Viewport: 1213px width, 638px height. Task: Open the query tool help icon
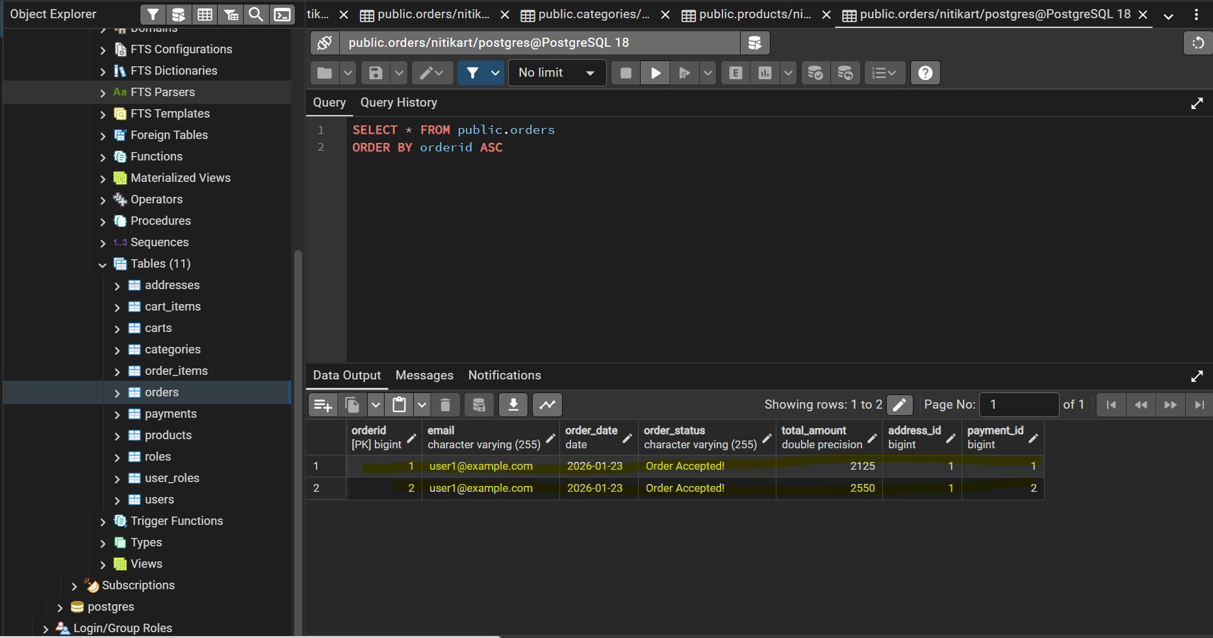pyautogui.click(x=925, y=73)
